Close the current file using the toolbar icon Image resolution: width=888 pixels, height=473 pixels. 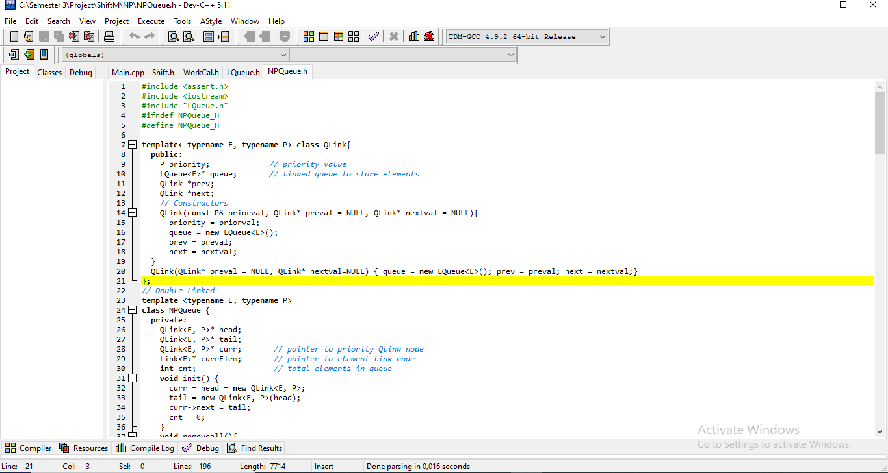(x=73, y=36)
